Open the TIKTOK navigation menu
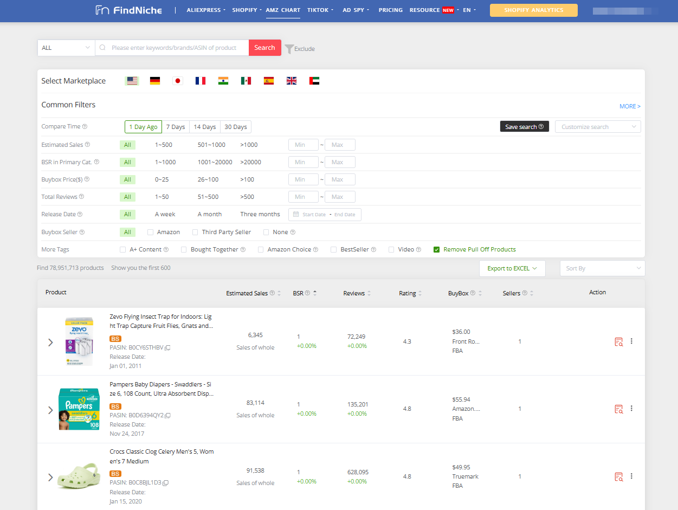Screen dimensions: 678x510 pos(320,10)
